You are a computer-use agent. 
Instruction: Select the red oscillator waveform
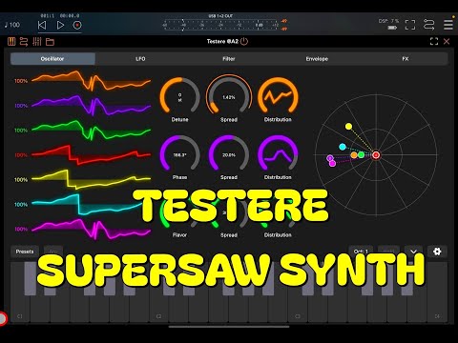pyautogui.click(x=91, y=155)
